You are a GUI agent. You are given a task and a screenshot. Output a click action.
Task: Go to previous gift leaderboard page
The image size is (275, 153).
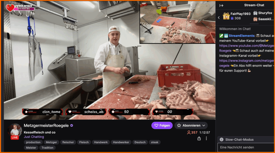[x=219, y=18]
